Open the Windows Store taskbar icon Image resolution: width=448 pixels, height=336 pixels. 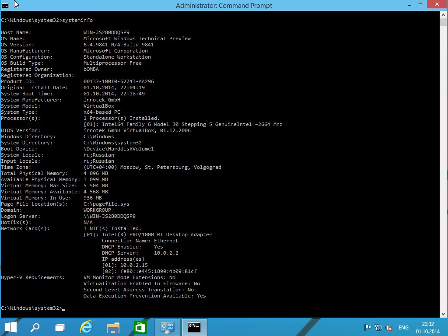coord(140,327)
